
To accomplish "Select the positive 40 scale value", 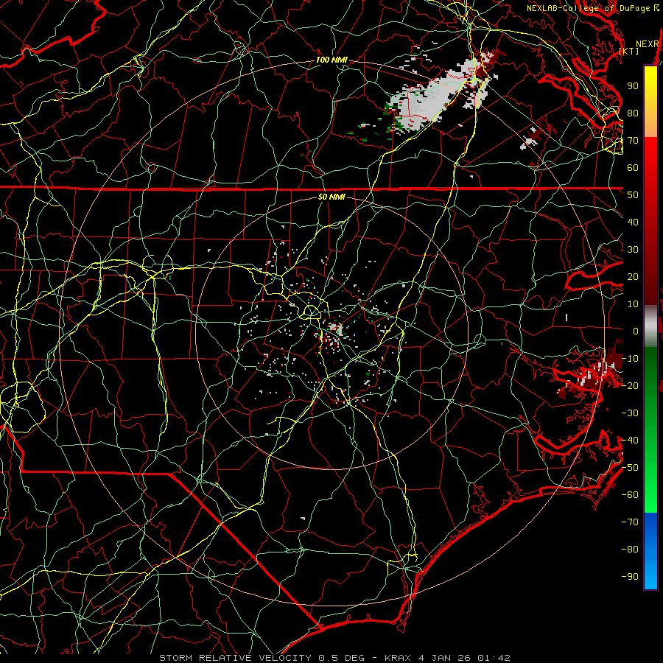I will click(633, 222).
